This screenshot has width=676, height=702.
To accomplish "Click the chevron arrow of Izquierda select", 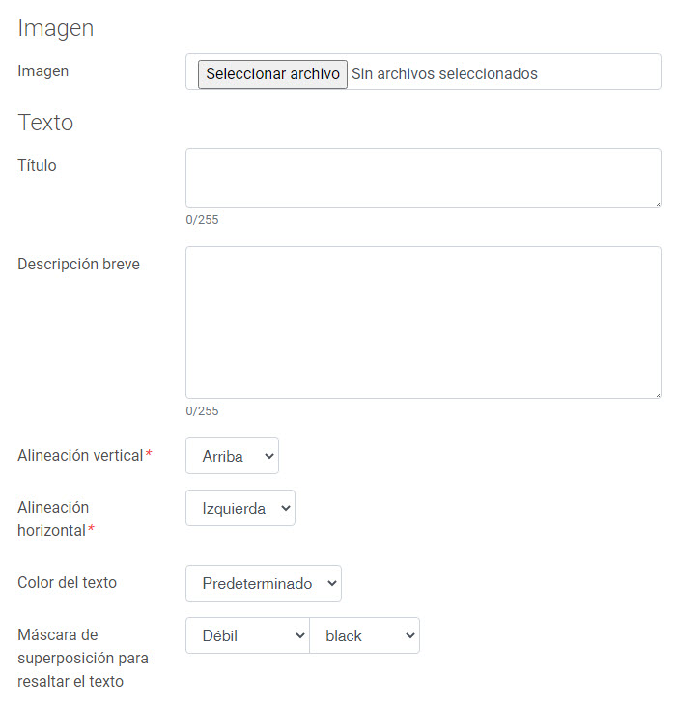I will click(285, 508).
